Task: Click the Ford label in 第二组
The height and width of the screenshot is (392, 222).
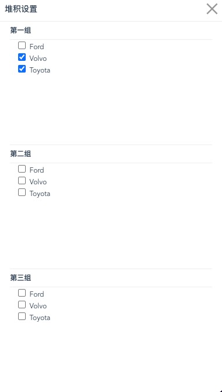Action: pos(37,170)
